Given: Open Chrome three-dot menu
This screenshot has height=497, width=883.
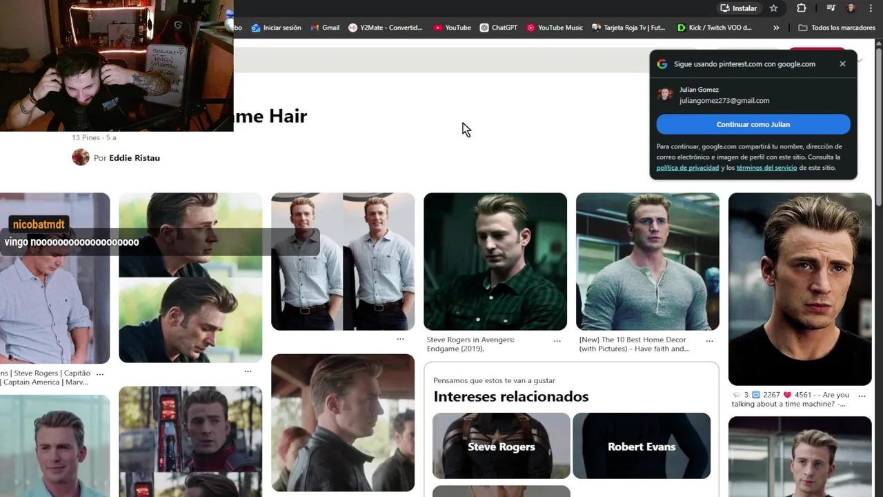Looking at the screenshot, I should [x=871, y=8].
